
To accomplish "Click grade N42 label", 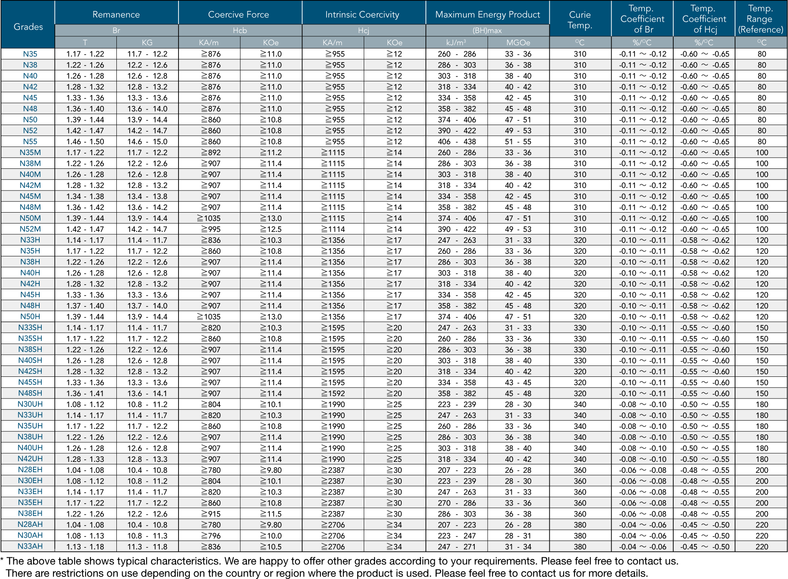I will tap(30, 87).
